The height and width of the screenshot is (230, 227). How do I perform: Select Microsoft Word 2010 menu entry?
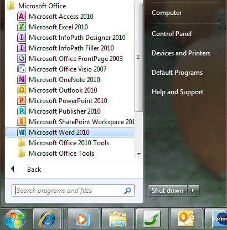coord(70,132)
